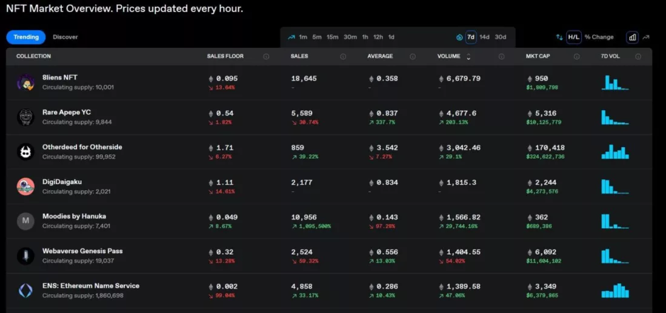Open the SALES FLOOR info icon
The width and height of the screenshot is (666, 313).
coord(266,56)
